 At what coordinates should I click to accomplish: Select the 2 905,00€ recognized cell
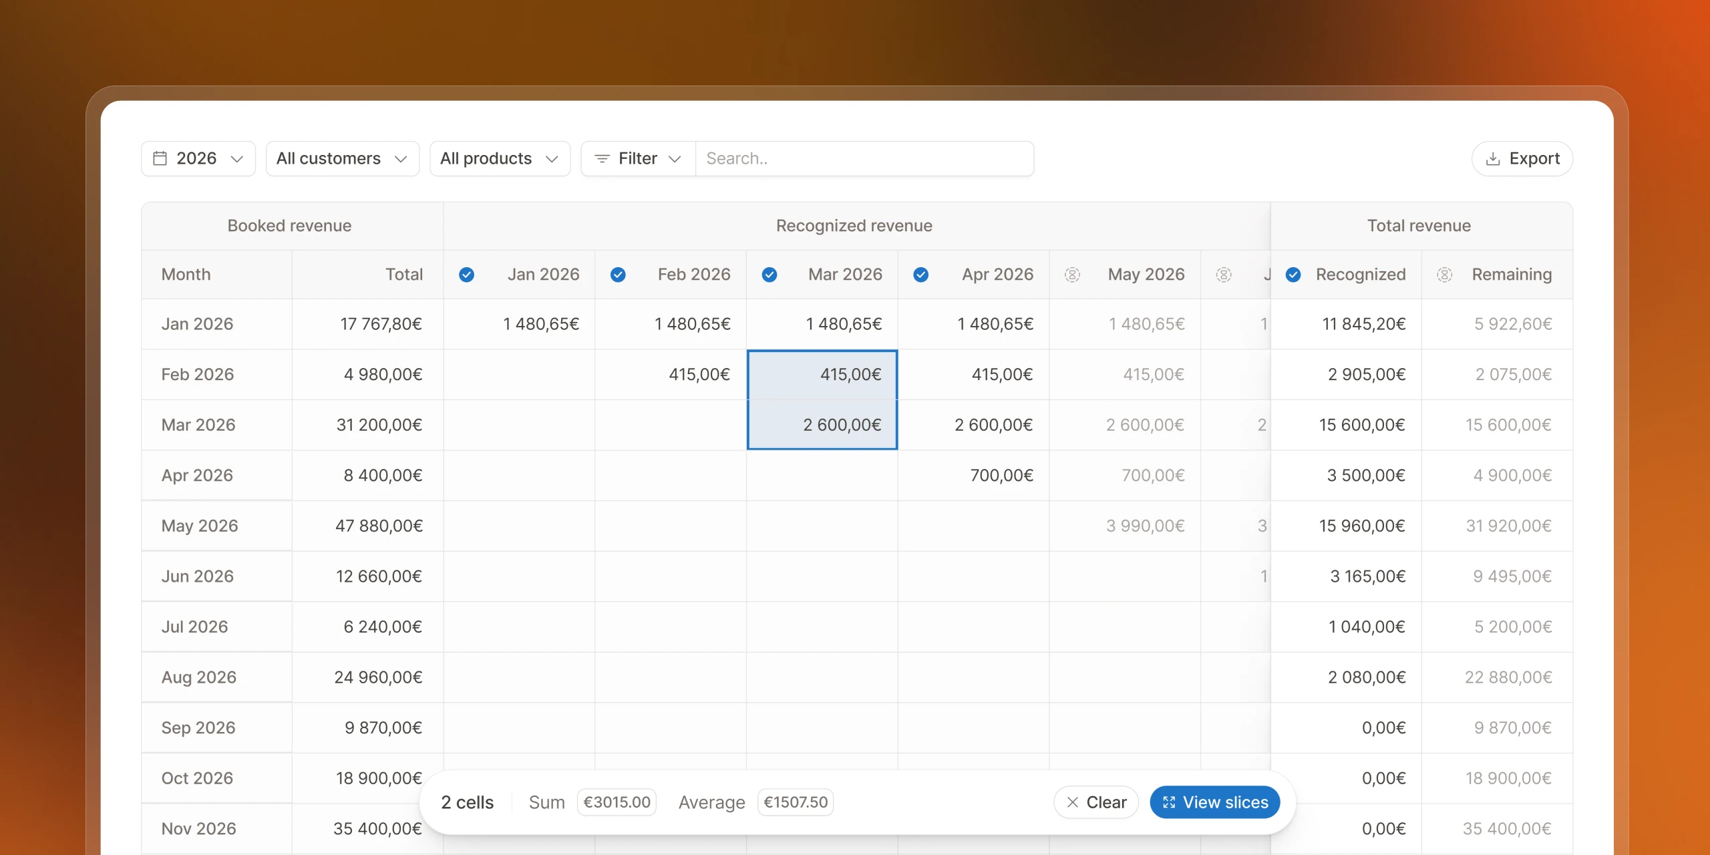click(x=1347, y=375)
